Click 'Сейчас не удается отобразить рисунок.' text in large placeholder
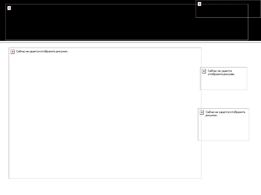 42,51
